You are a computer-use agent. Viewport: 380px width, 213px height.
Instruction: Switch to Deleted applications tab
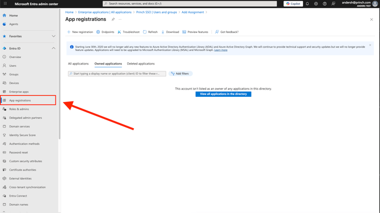(141, 63)
